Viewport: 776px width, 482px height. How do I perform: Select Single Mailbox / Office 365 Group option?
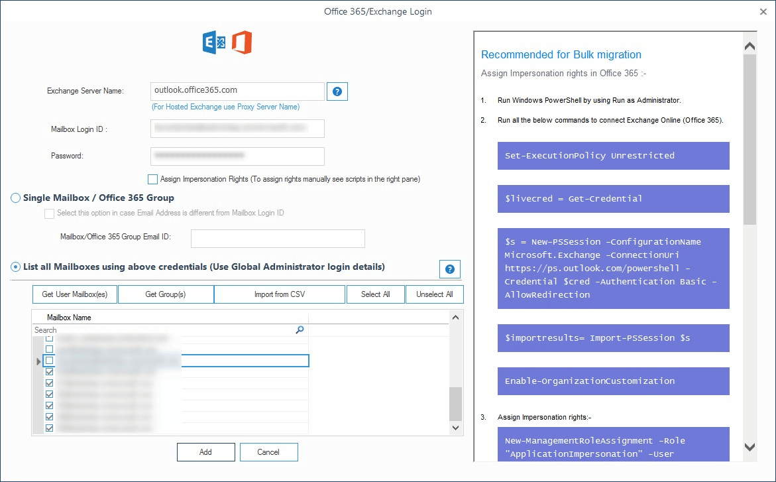(x=15, y=198)
